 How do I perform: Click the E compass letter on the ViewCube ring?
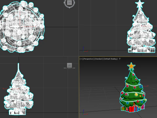tap(75, 3)
